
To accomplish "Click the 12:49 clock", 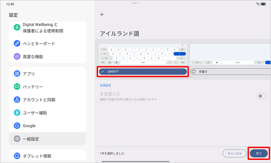I will [10, 4].
